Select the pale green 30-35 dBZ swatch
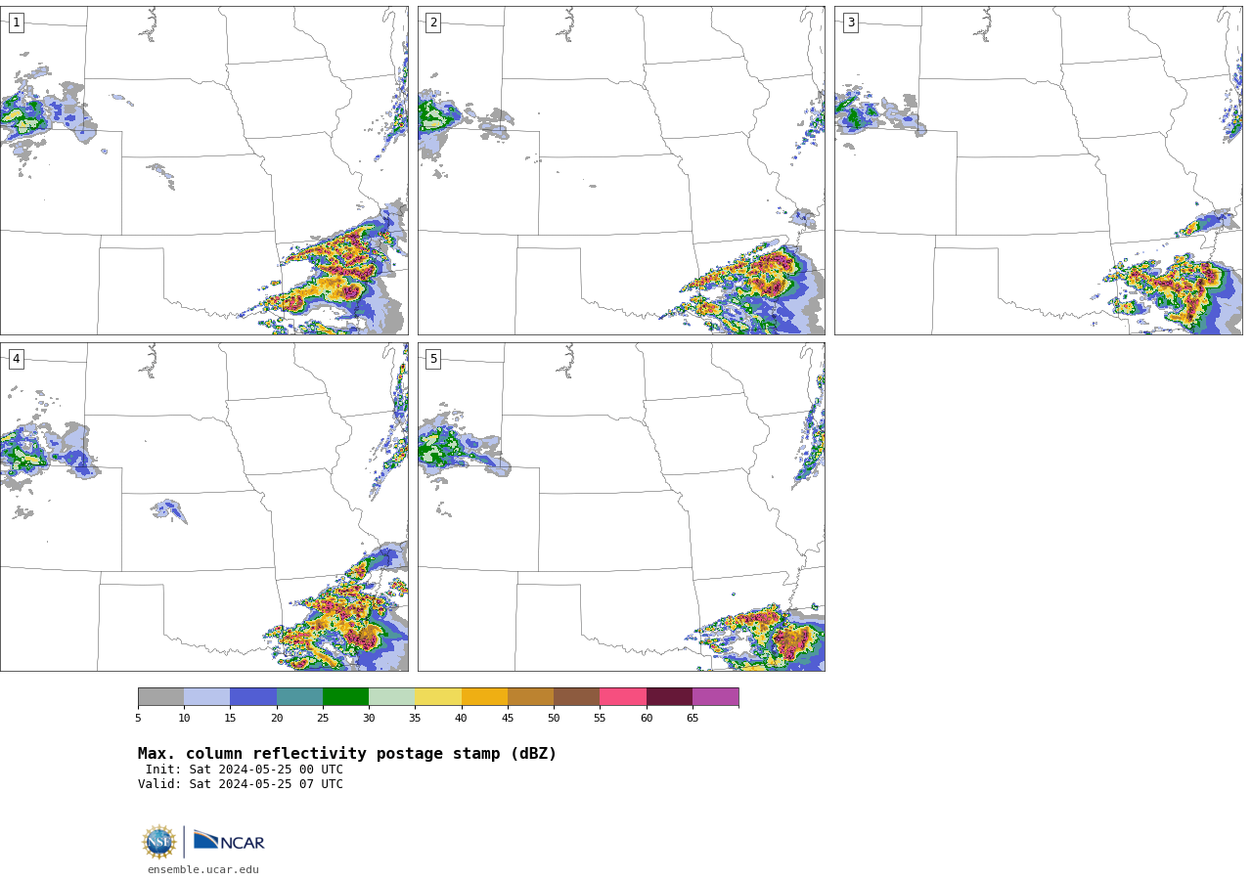Viewport: 1252px width, 881px height. [392, 697]
